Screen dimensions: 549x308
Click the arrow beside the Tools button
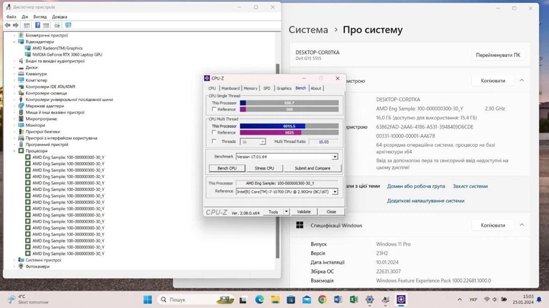coord(286,211)
